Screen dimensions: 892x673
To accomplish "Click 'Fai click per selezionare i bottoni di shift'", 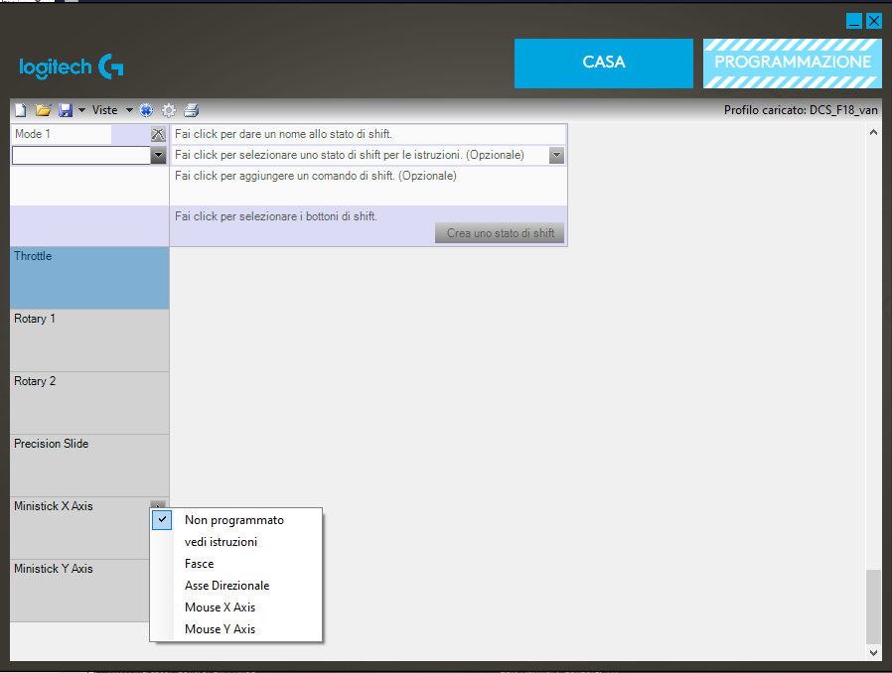I will pos(276,216).
